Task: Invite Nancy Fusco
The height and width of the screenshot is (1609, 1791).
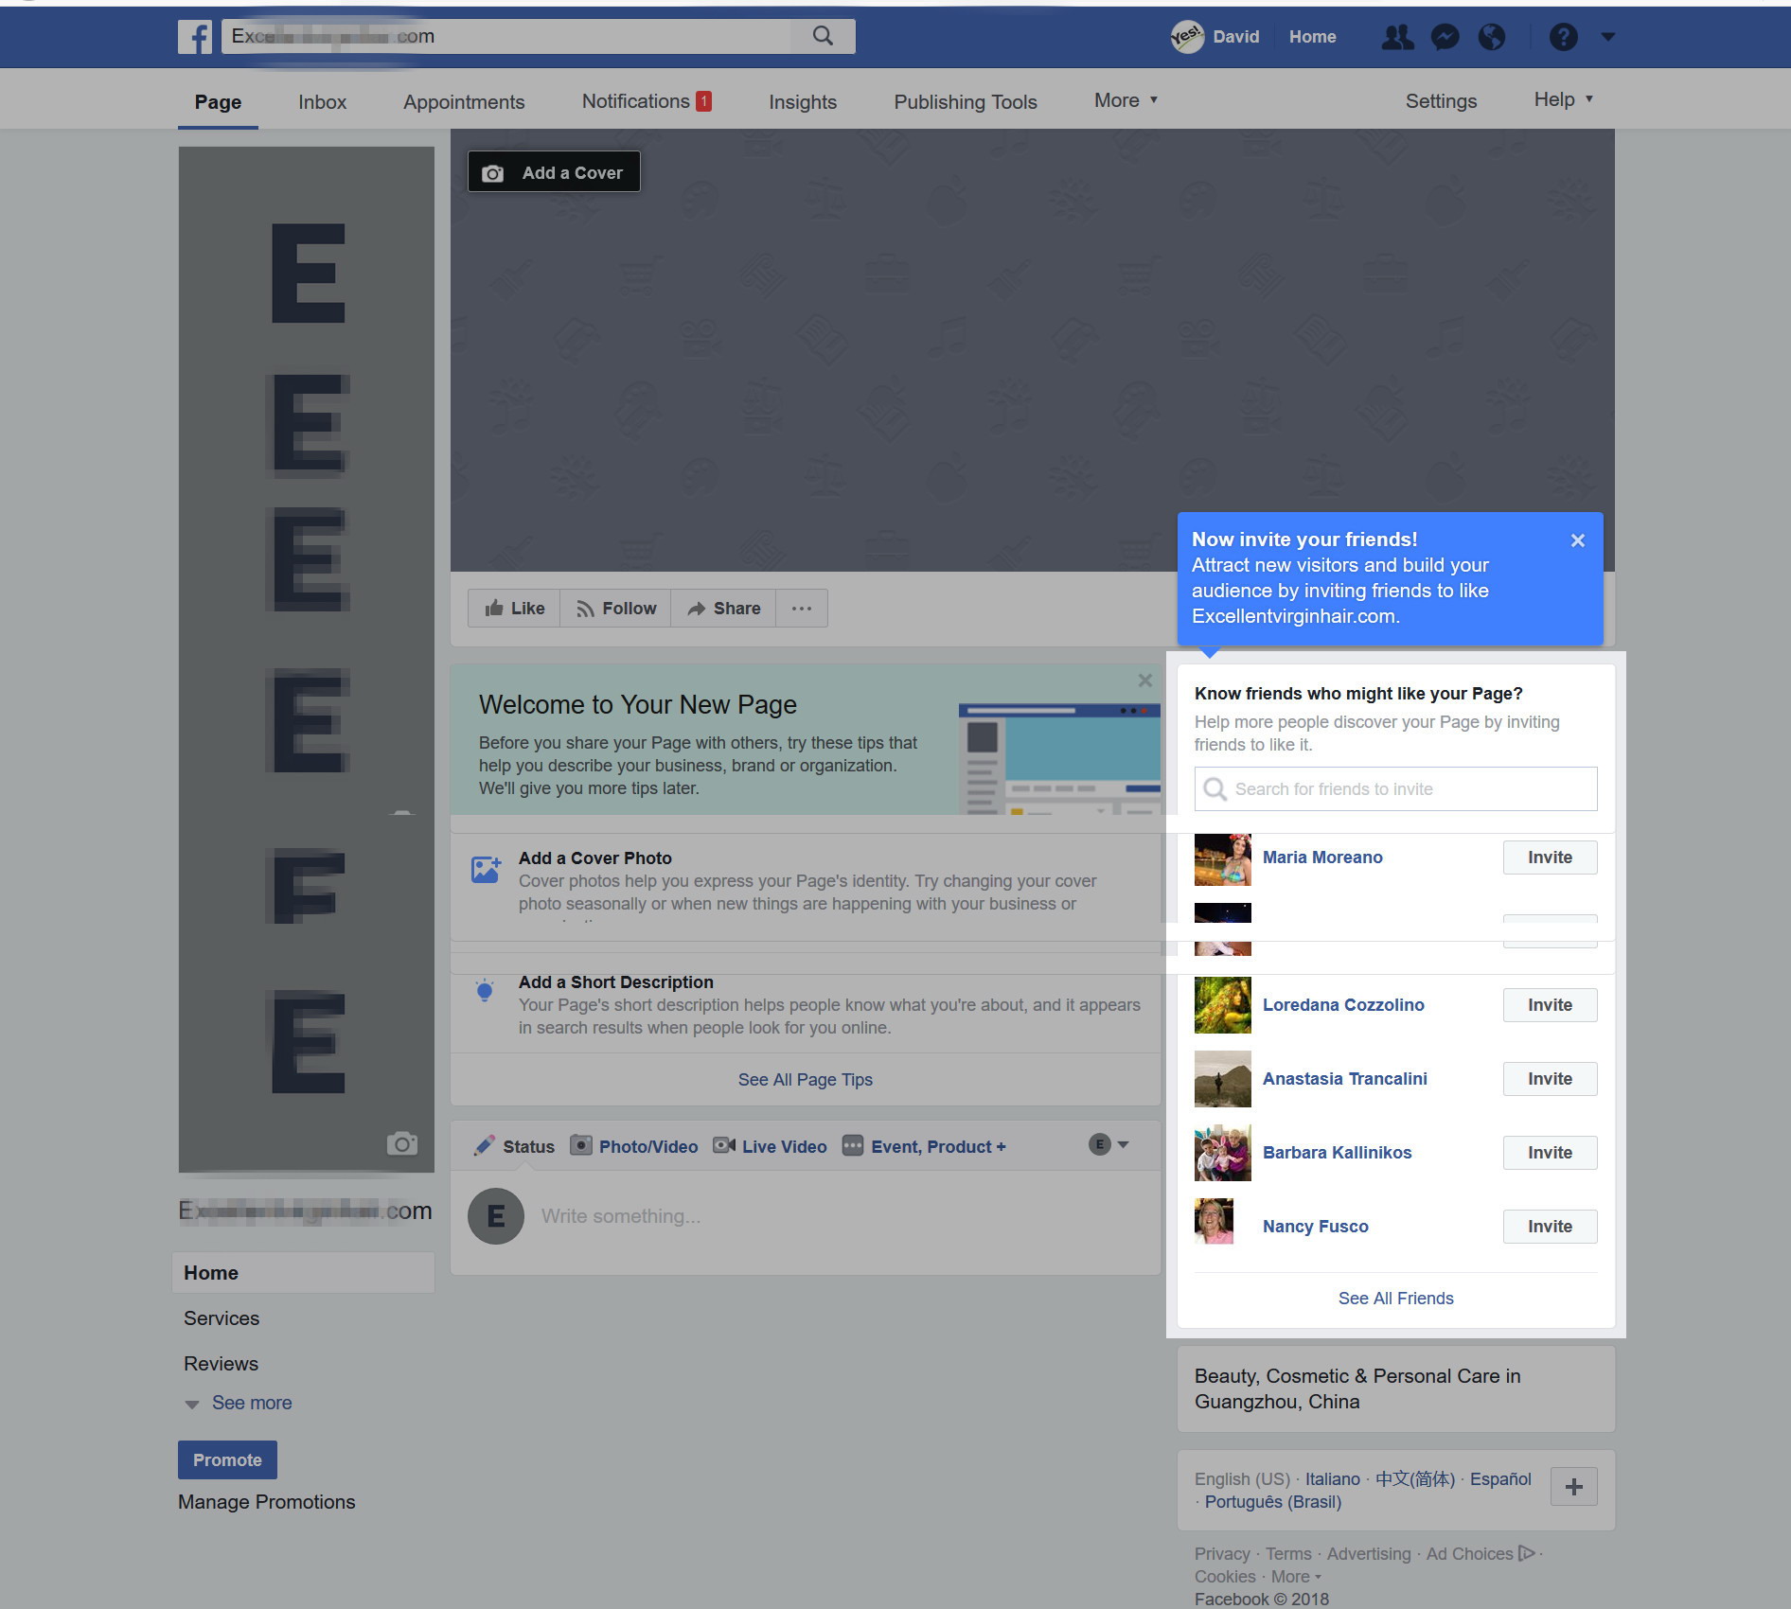Action: (x=1550, y=1227)
